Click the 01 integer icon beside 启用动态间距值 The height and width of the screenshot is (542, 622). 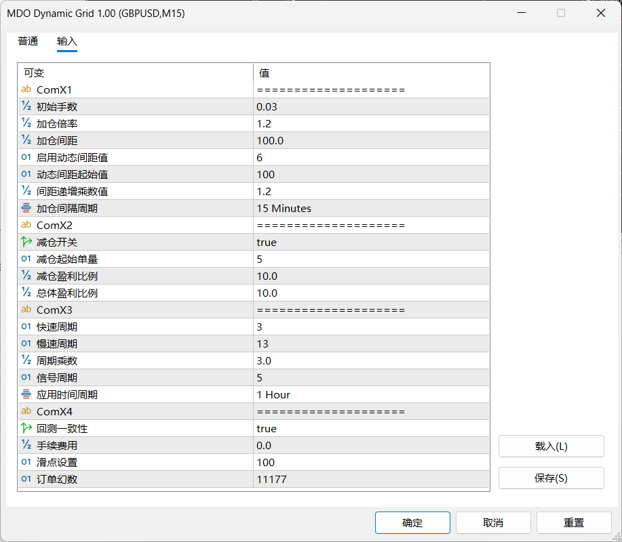26,157
